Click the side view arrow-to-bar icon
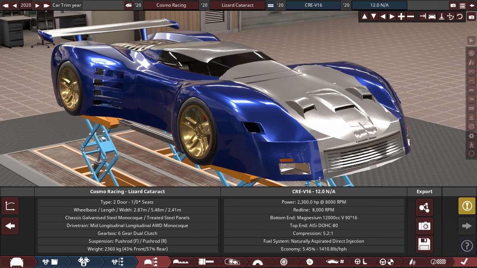The height and width of the screenshot is (268, 477). tap(423, 16)
